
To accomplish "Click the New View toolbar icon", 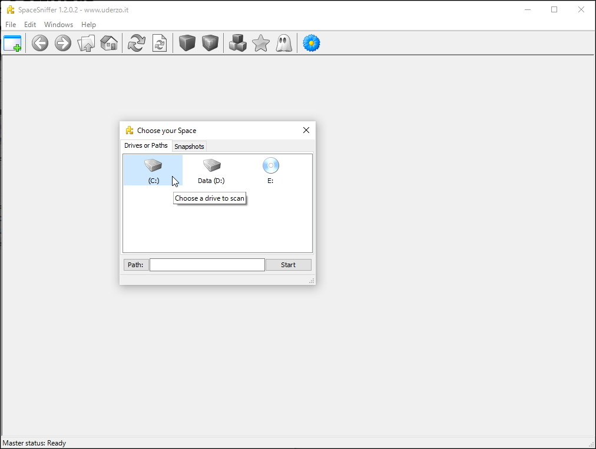I will [x=12, y=43].
